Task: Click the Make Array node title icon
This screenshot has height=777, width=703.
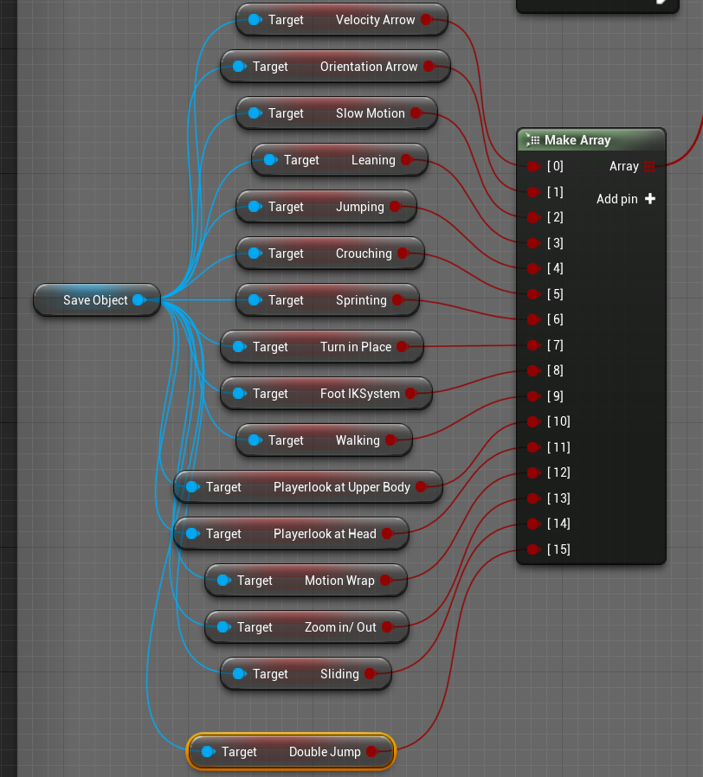Action: (533, 140)
